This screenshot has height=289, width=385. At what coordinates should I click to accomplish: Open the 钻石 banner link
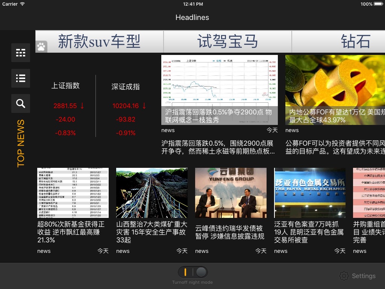[x=339, y=41]
